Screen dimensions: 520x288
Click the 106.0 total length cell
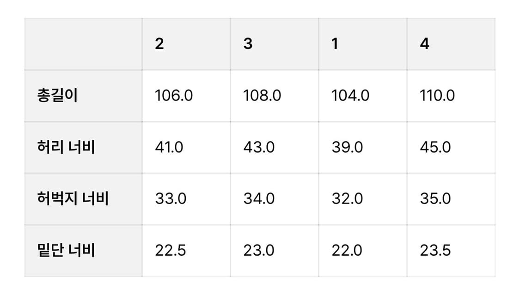coord(174,96)
